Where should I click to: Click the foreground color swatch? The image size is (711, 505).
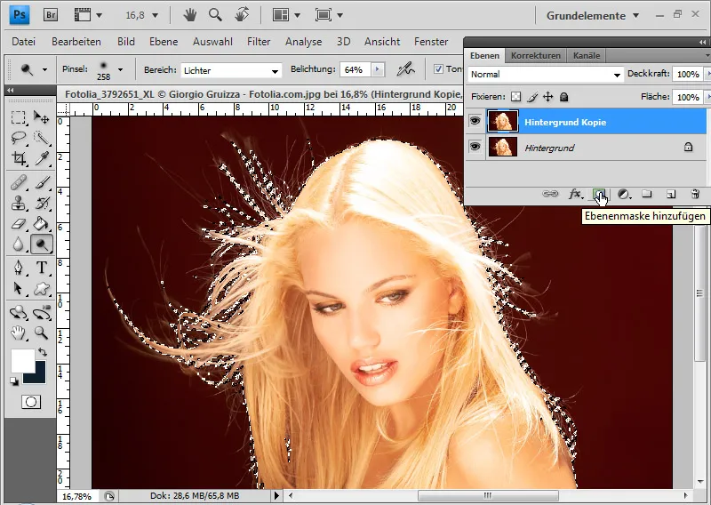pyautogui.click(x=21, y=359)
